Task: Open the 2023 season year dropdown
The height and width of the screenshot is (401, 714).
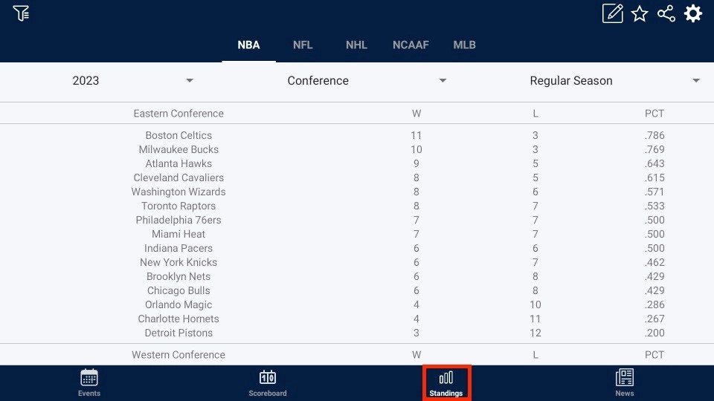Action: tap(132, 80)
